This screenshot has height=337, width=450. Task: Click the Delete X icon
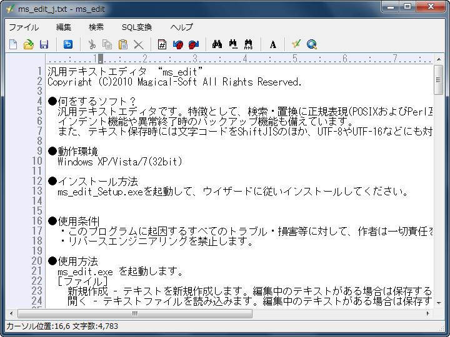(x=139, y=44)
